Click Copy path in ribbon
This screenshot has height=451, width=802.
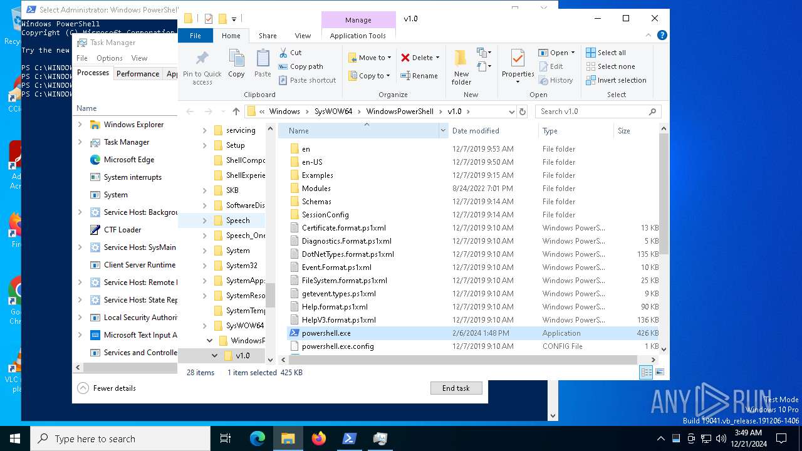tap(301, 66)
